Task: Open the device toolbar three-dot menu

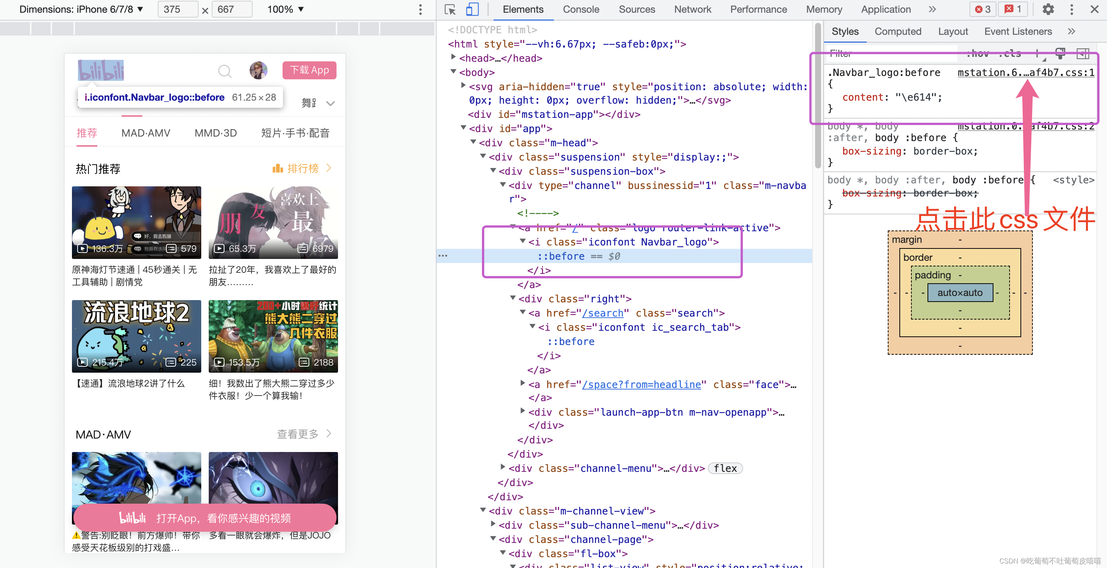Action: [x=420, y=9]
